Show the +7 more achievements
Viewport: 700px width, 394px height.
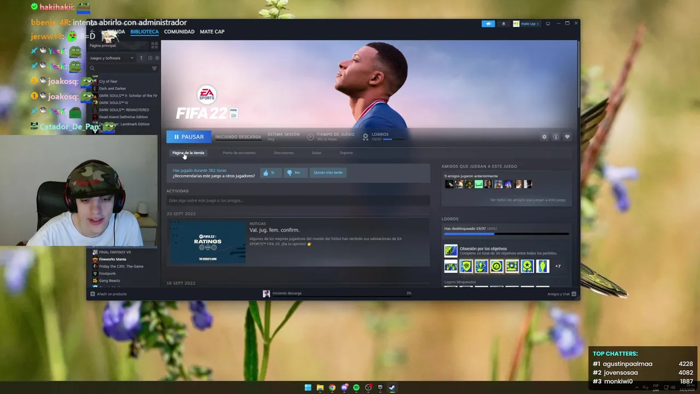point(558,266)
